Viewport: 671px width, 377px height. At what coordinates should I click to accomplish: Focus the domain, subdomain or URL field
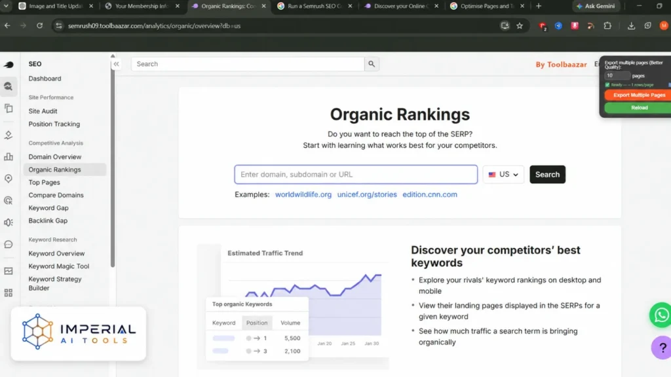pyautogui.click(x=356, y=174)
